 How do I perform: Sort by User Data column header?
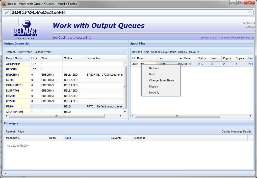coord(186,58)
